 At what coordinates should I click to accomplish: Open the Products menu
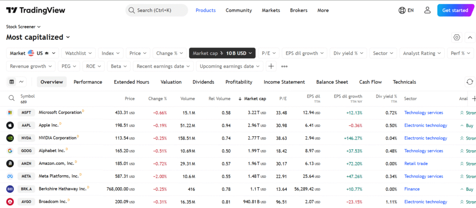coord(205,10)
